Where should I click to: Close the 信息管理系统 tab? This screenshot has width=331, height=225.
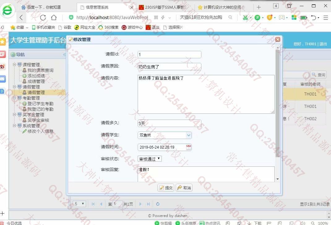coord(132,7)
